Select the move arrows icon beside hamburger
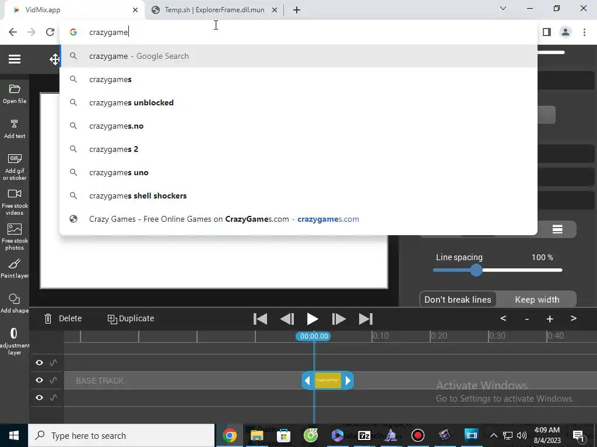This screenshot has width=597, height=447. [x=54, y=59]
